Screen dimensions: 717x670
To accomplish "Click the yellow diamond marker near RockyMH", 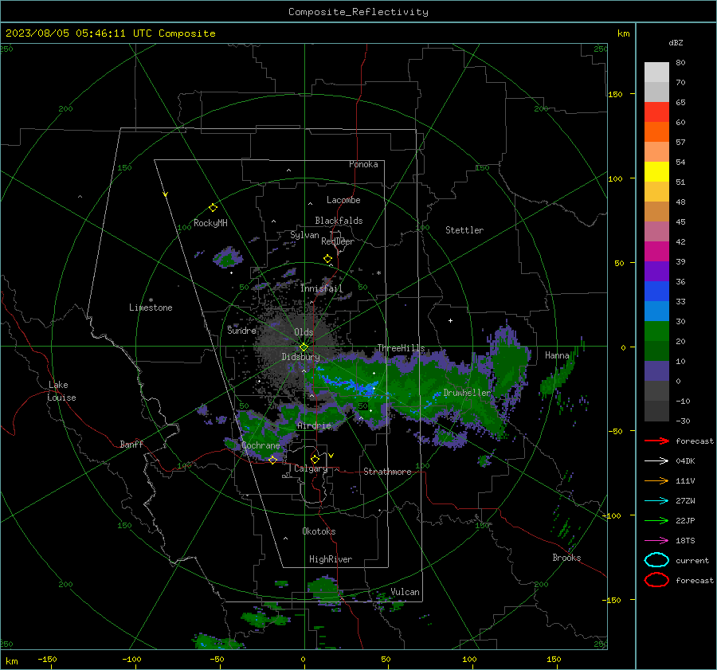I will 213,208.
